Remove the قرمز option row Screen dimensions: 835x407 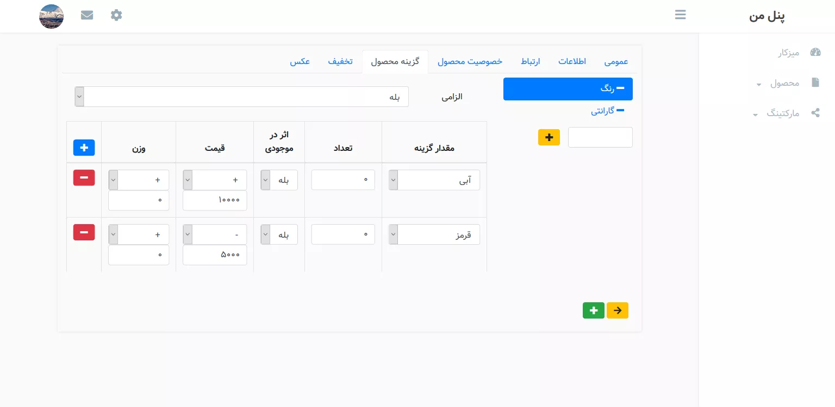84,232
